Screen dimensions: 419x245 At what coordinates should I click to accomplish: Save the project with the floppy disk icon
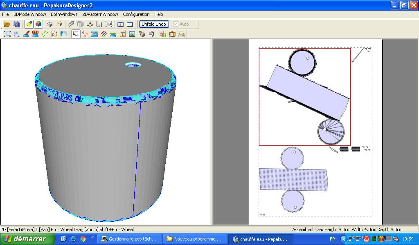[16, 24]
